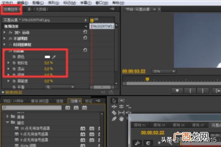The width and height of the screenshot is (221, 147).
Task: Click the Mark In bracket button
Action: point(190,91)
